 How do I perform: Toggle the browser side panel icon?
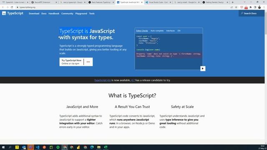[x=255, y=7]
